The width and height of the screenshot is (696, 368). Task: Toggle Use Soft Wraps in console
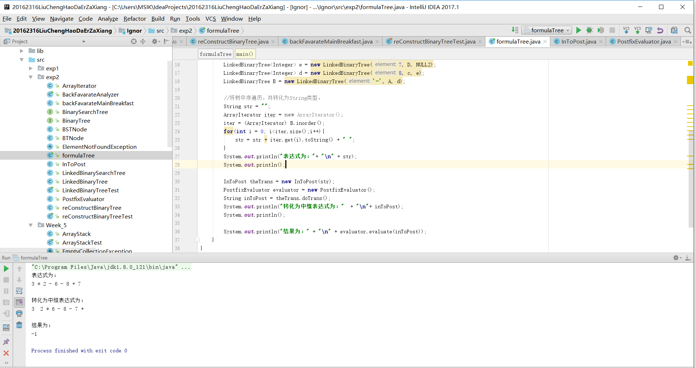[x=19, y=291]
